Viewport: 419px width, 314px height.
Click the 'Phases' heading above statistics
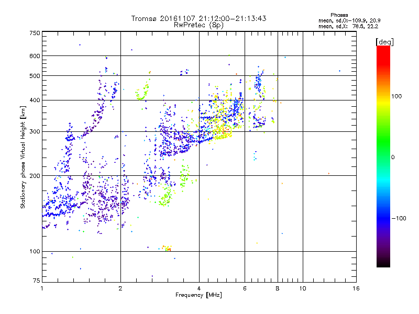(339, 15)
